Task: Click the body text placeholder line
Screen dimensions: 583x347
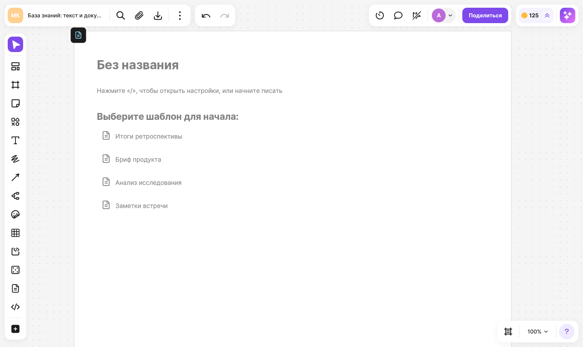Action: tap(189, 91)
